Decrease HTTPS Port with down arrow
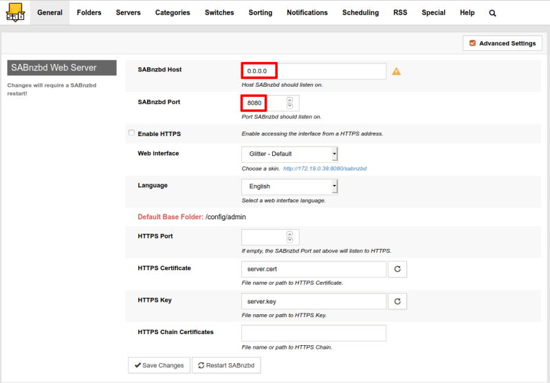The width and height of the screenshot is (550, 383). pos(289,240)
